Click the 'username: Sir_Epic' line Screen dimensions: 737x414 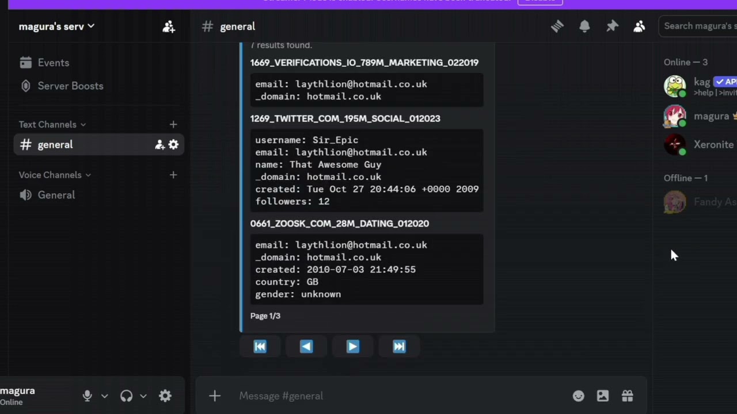[x=307, y=140]
